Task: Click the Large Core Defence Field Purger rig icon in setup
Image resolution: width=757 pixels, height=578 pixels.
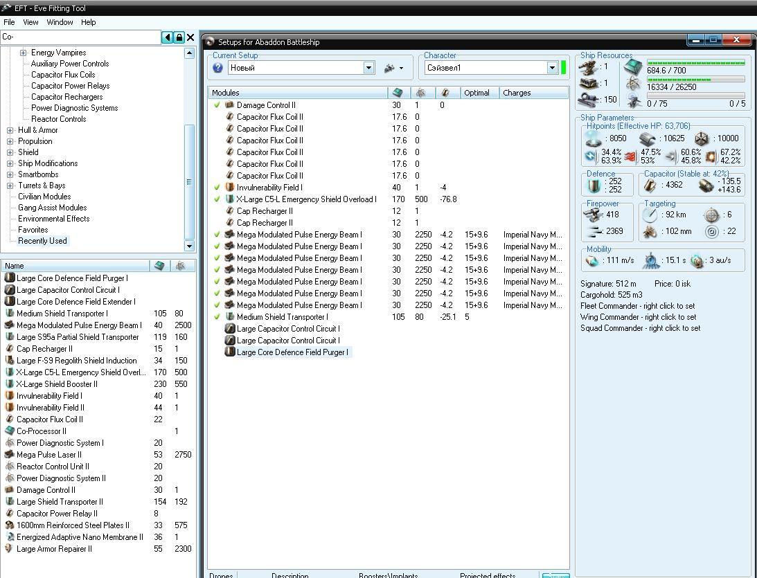Action: 230,352
